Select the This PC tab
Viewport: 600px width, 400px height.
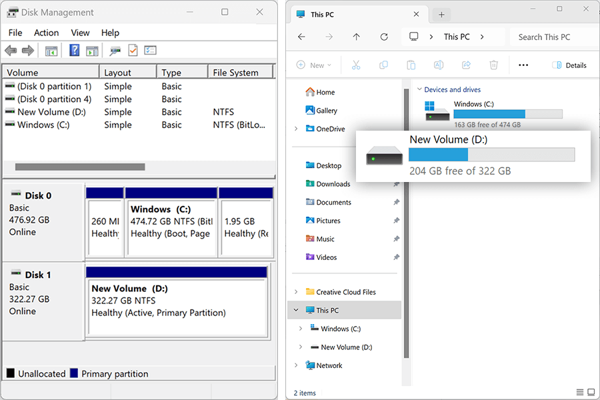point(358,15)
